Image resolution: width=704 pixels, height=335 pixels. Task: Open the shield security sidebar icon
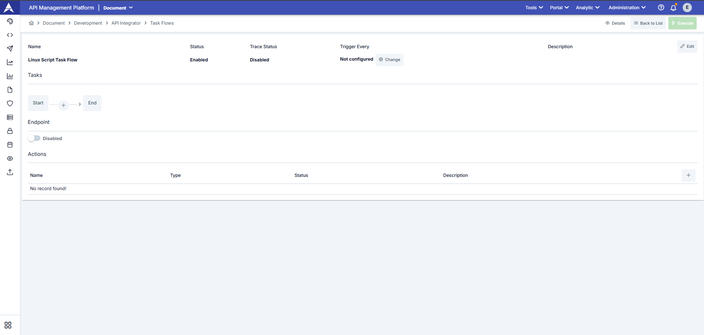click(x=10, y=103)
